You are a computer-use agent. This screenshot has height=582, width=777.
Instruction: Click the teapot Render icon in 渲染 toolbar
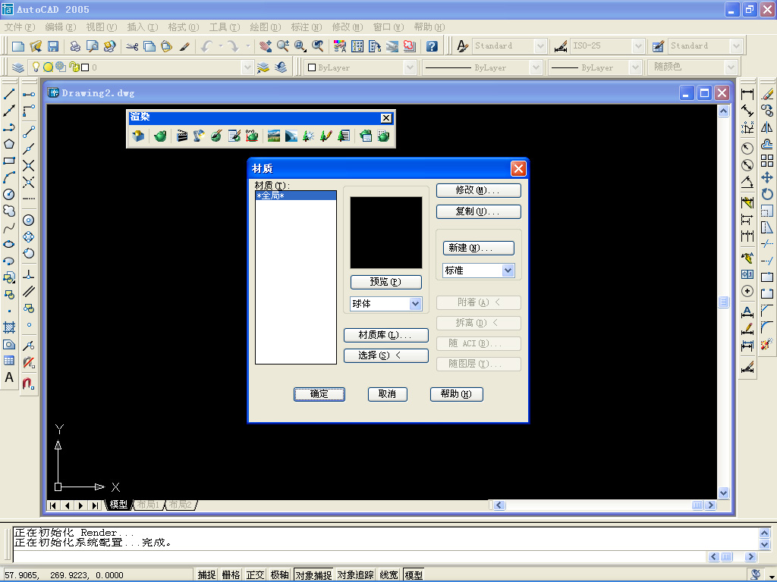160,136
